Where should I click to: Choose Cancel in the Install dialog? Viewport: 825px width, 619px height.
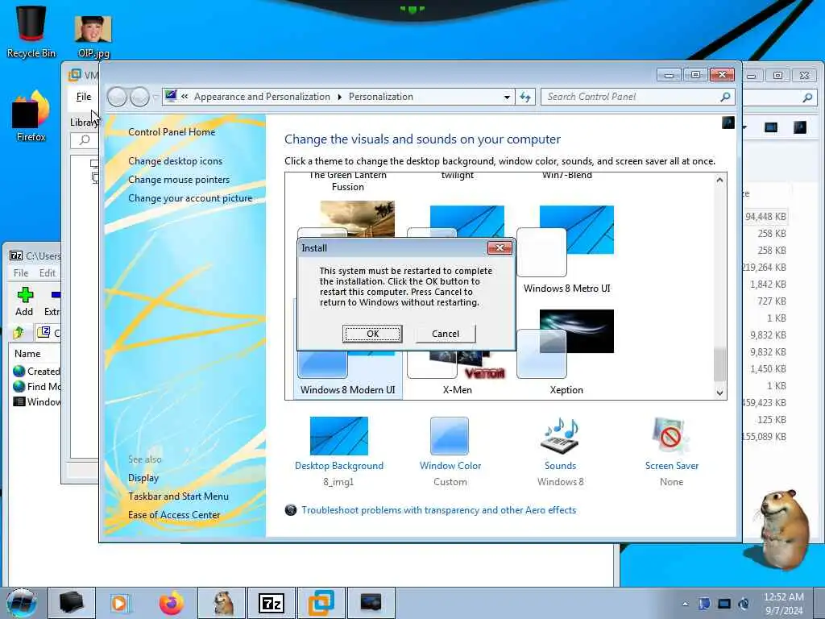pos(445,334)
